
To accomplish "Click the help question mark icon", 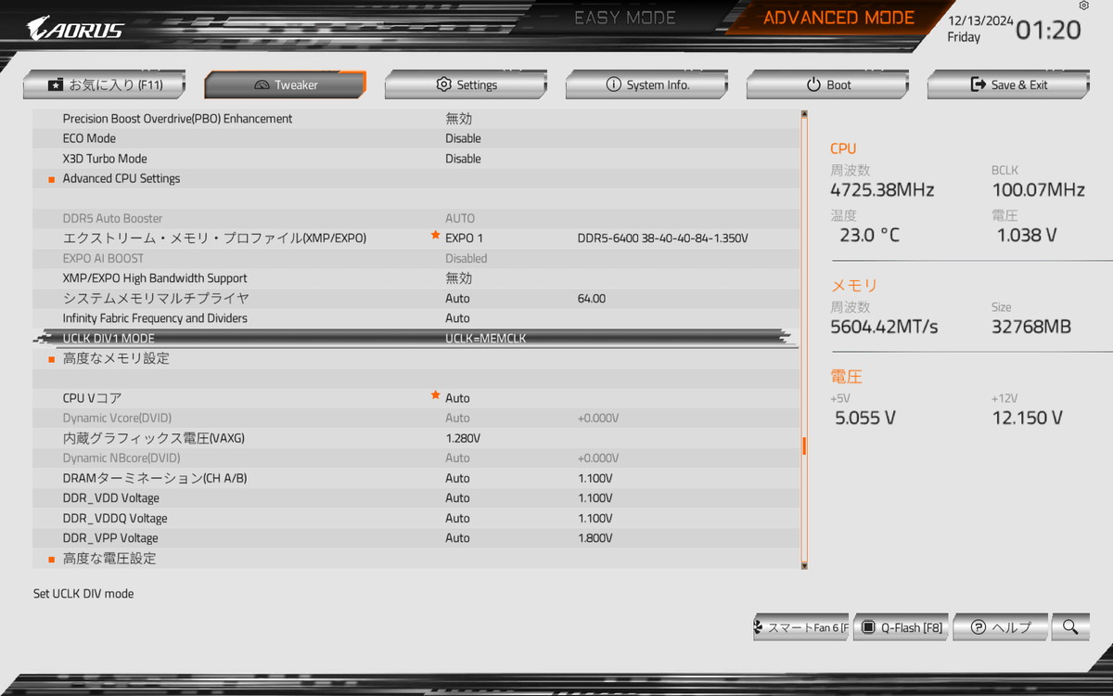I will click(x=978, y=627).
